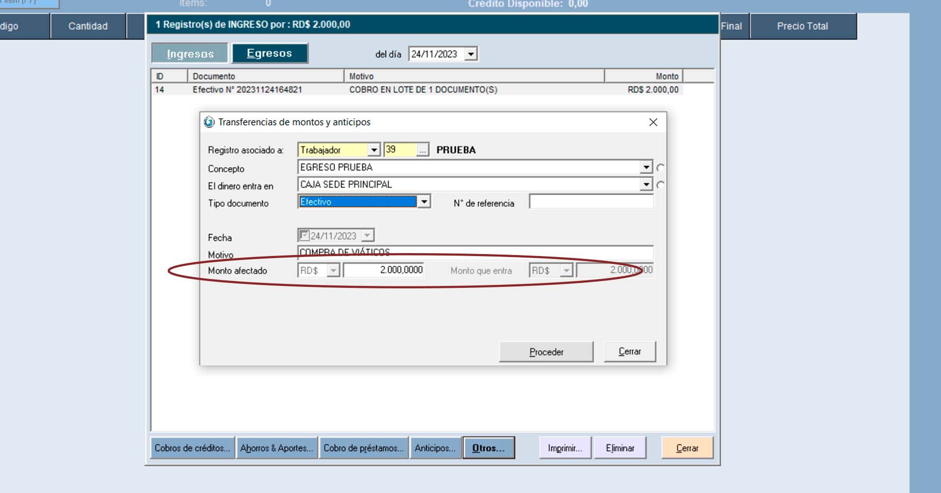Close the Transferencias de montos dialog
Viewport: 941px width, 493px height.
pyautogui.click(x=653, y=122)
